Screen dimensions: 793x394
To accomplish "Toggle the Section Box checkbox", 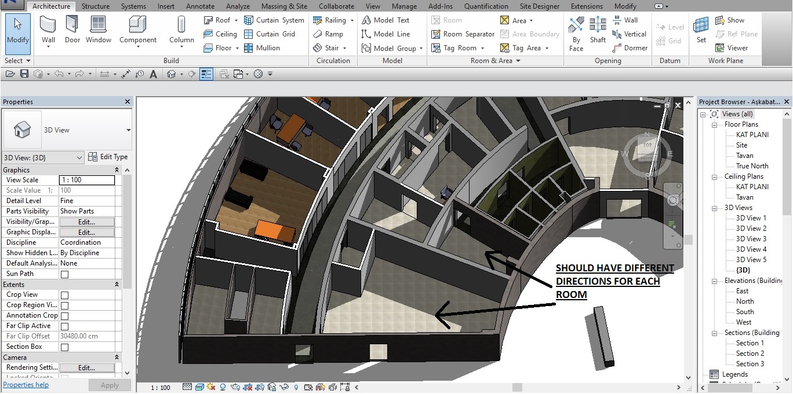I will [x=64, y=347].
